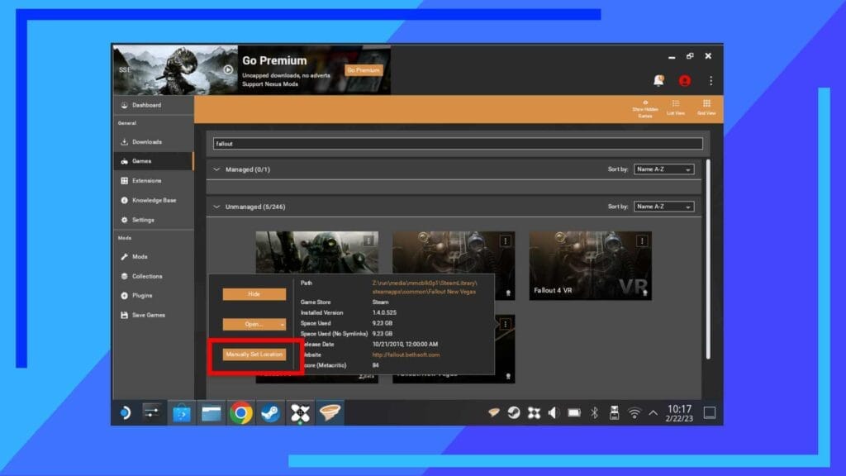Viewport: 846px width, 476px height.
Task: Collapse the Managed (0/1) section
Action: coord(216,169)
